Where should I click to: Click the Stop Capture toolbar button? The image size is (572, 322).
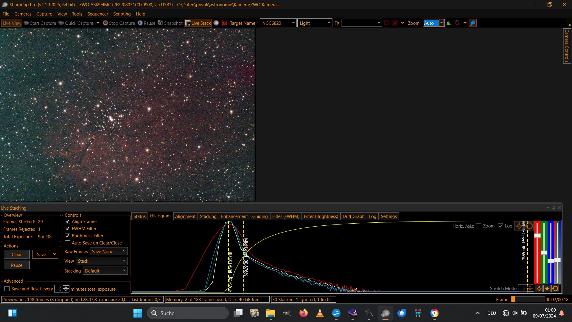[119, 23]
